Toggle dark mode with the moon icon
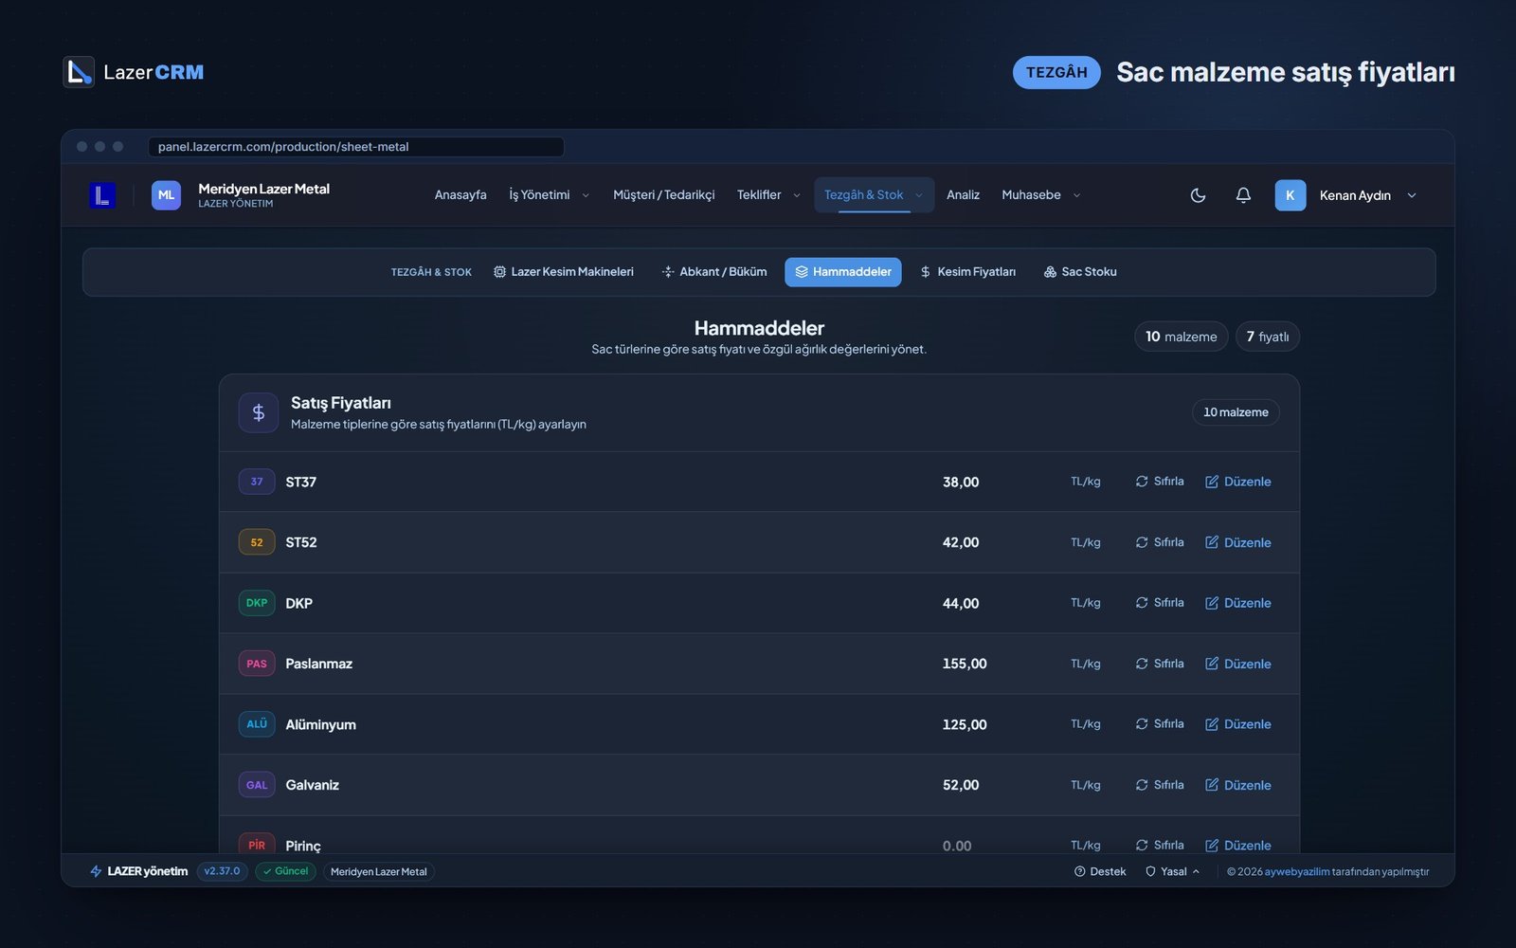Viewport: 1516px width, 948px height. point(1198,195)
